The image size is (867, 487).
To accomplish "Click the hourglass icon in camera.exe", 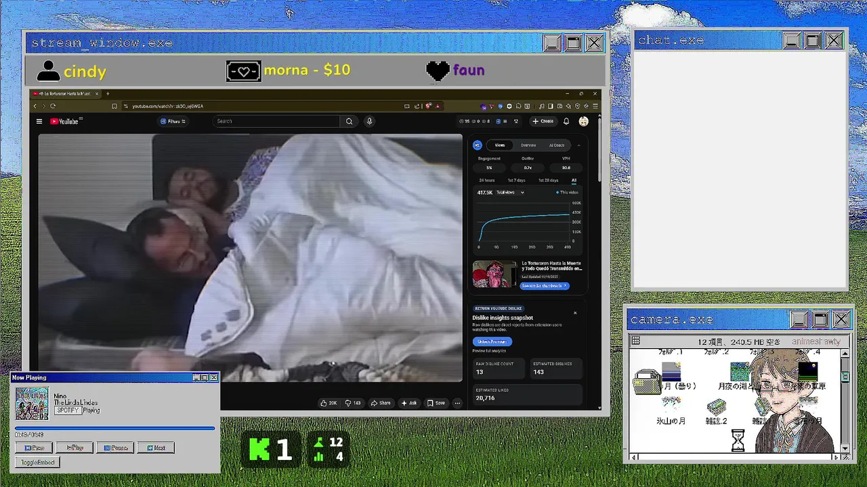I will click(x=738, y=440).
